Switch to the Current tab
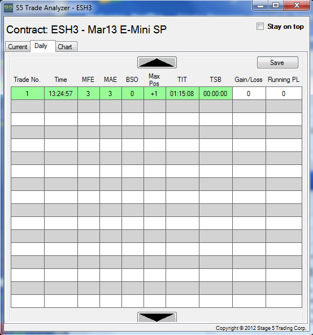Image resolution: width=313 pixels, height=335 pixels. click(x=18, y=46)
